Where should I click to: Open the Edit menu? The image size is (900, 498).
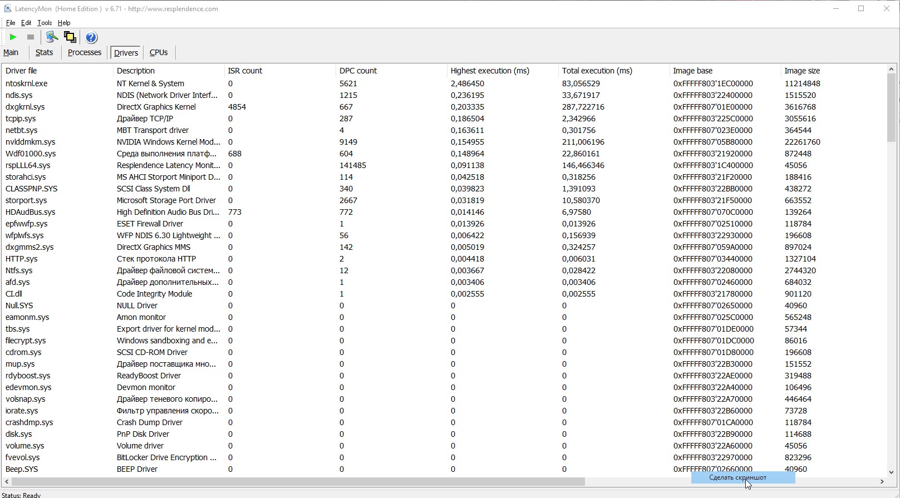pyautogui.click(x=26, y=23)
